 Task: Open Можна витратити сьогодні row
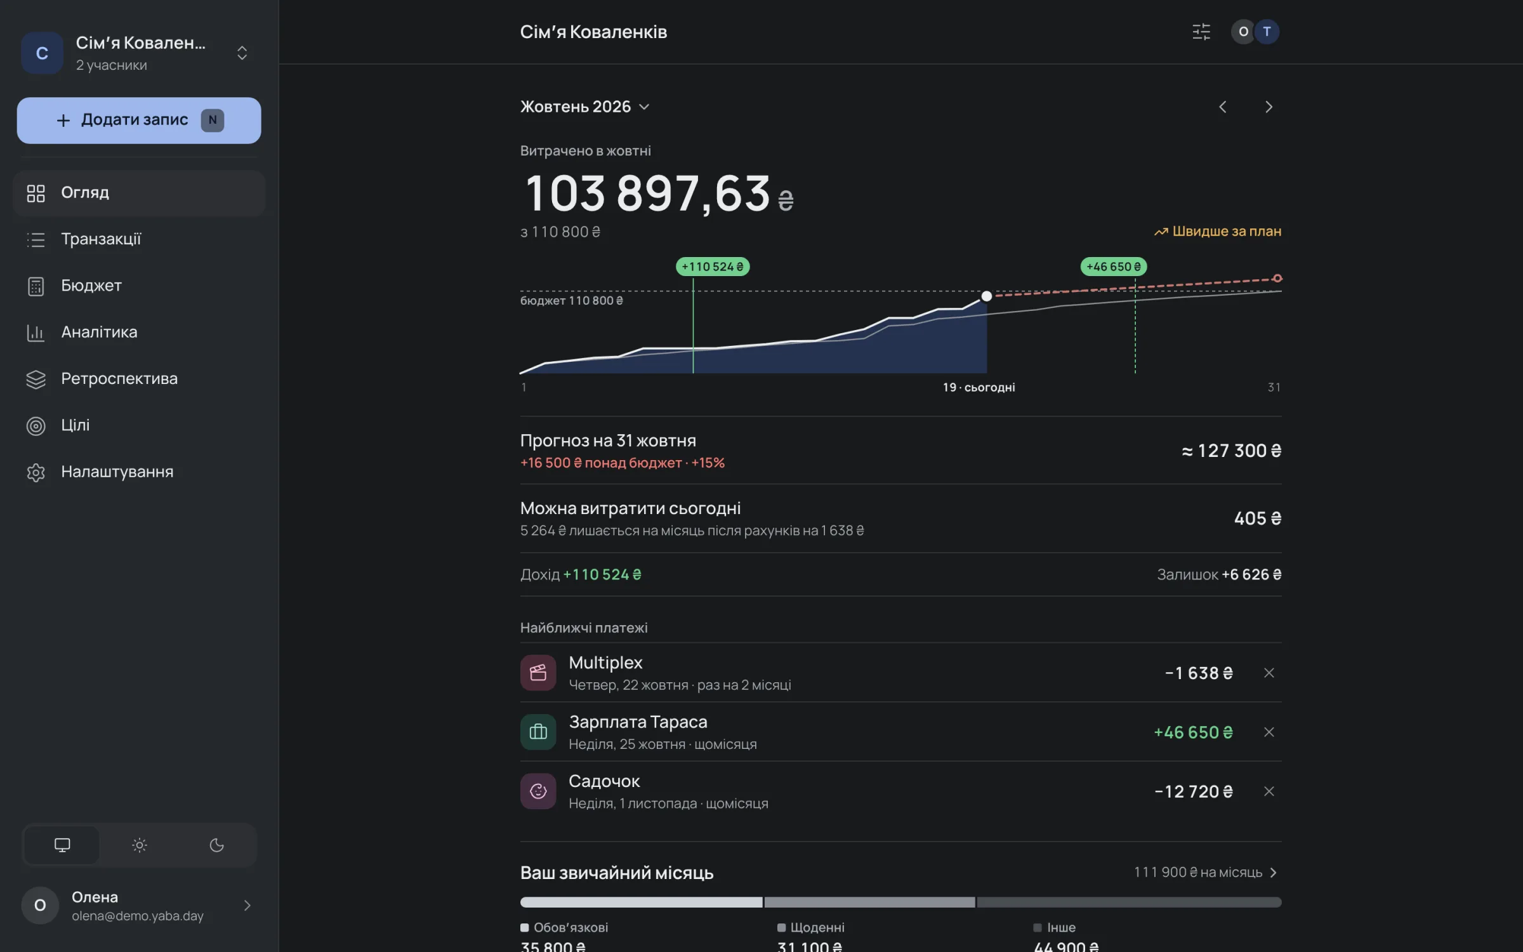(x=901, y=519)
